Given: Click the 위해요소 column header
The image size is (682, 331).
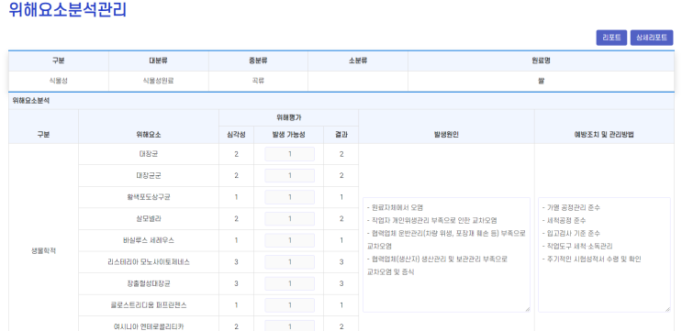Looking at the screenshot, I should pos(149,135).
